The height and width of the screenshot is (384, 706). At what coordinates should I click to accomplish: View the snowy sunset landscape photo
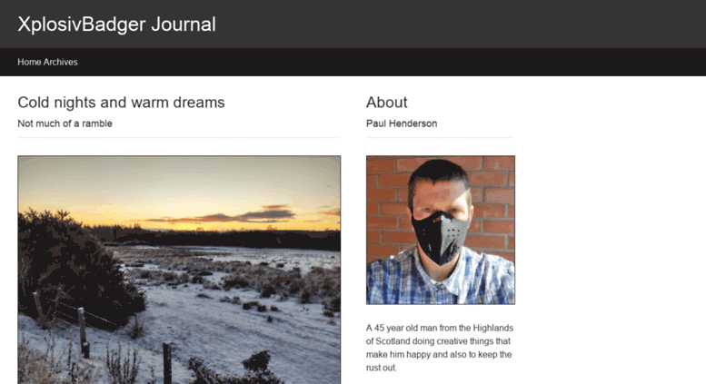click(x=179, y=270)
